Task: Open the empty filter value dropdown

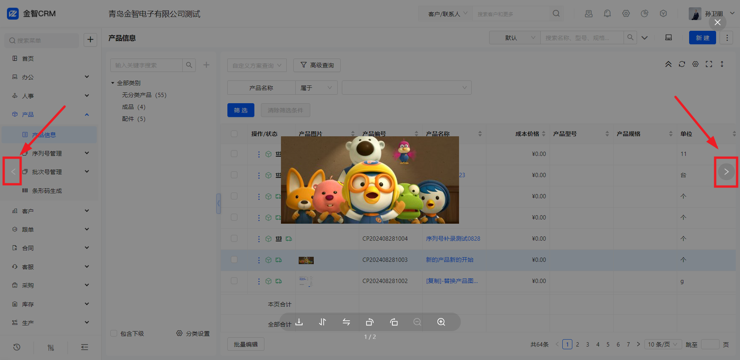Action: point(407,88)
